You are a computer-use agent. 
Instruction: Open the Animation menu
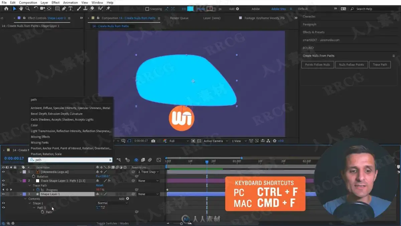(x=71, y=2)
